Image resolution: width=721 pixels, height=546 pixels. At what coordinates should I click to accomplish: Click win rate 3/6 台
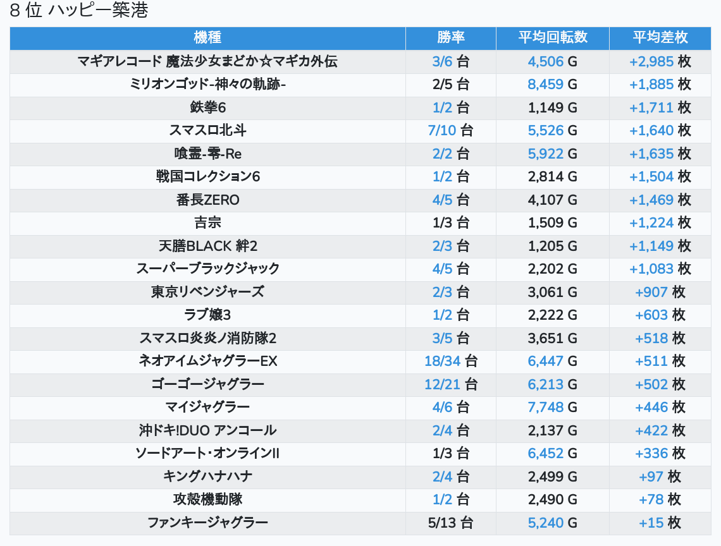coord(450,61)
